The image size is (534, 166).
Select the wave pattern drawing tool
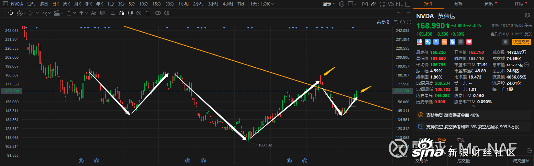click(44, 13)
